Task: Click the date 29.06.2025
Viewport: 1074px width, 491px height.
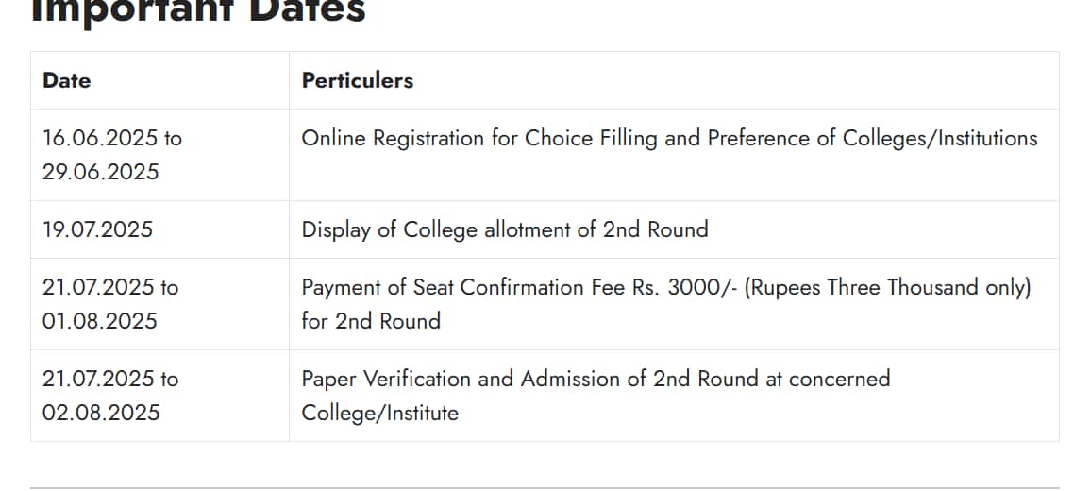Action: point(101,172)
